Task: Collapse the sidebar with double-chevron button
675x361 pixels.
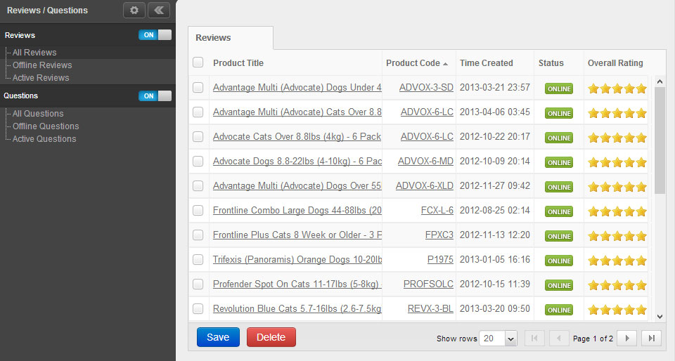Action: [x=159, y=10]
